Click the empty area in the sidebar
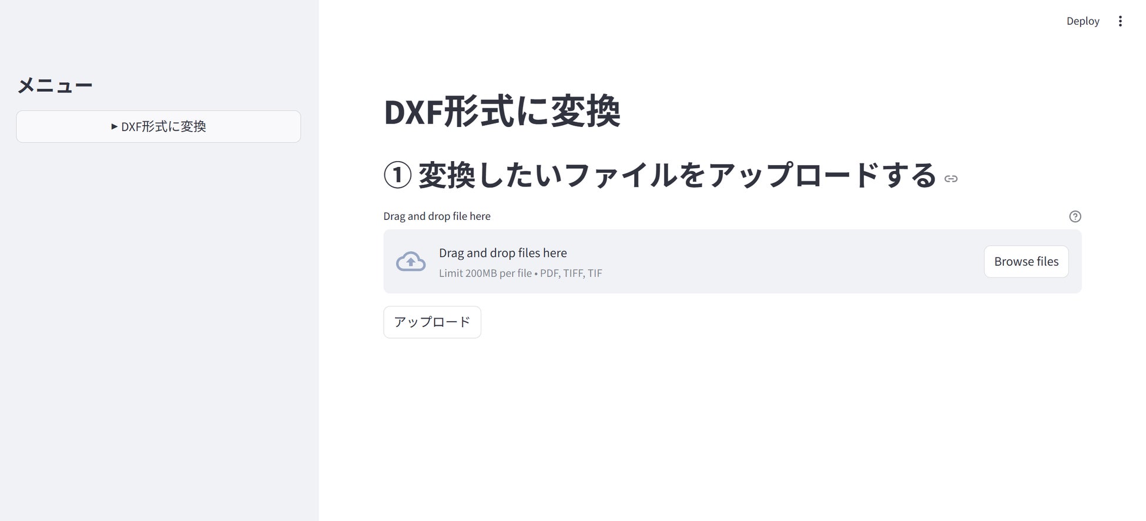The width and height of the screenshot is (1146, 521). 159,329
